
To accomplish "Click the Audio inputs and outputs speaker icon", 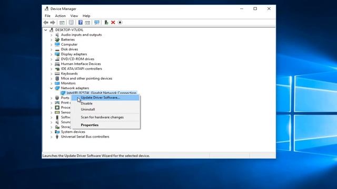I will point(57,35).
